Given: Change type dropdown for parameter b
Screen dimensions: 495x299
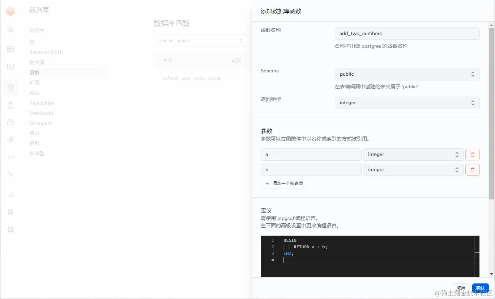Looking at the screenshot, I should [413, 170].
